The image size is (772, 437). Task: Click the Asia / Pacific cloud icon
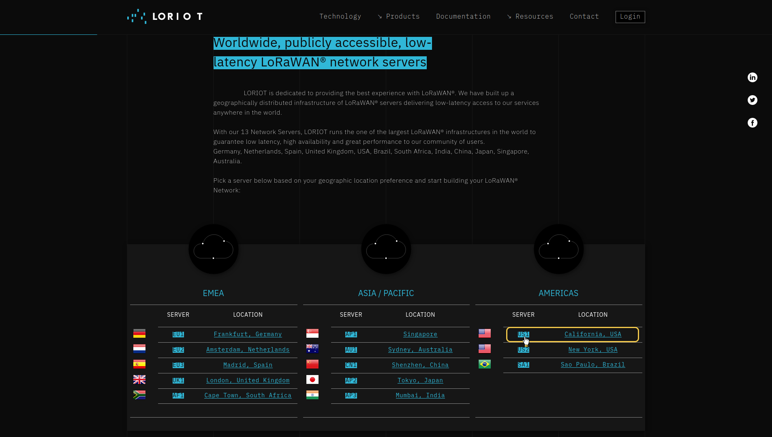pos(386,249)
